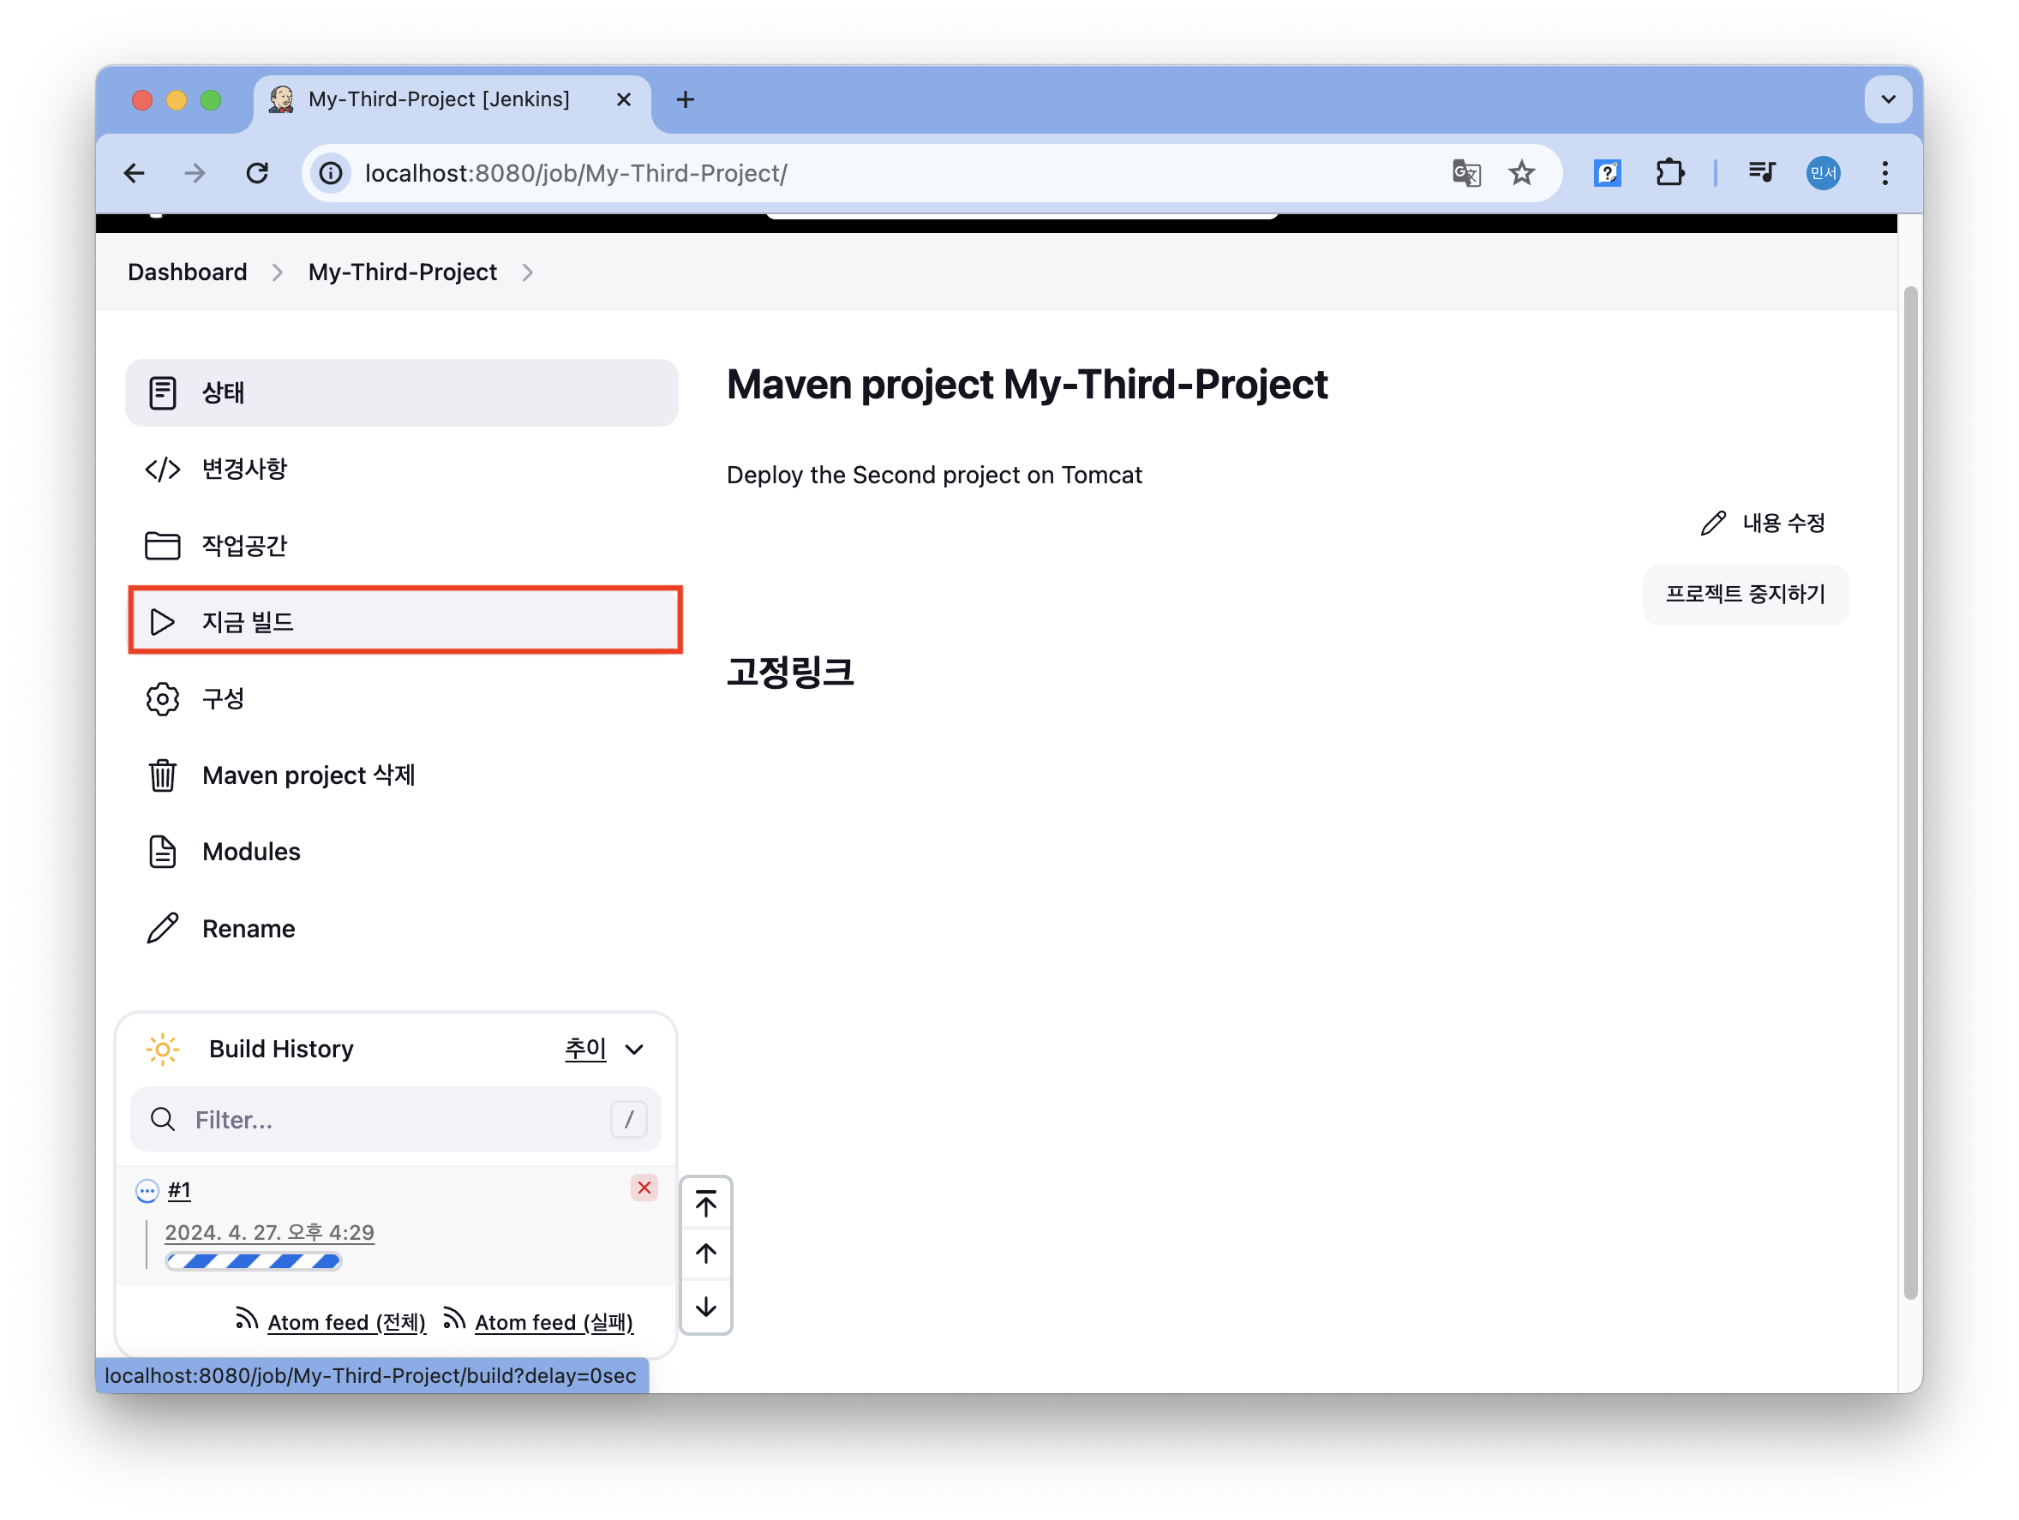Click the Modules document icon

point(163,851)
